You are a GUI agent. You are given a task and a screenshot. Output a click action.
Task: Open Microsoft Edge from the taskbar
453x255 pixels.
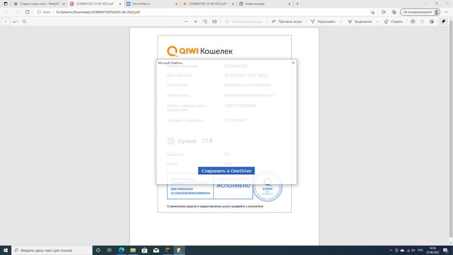point(121,250)
